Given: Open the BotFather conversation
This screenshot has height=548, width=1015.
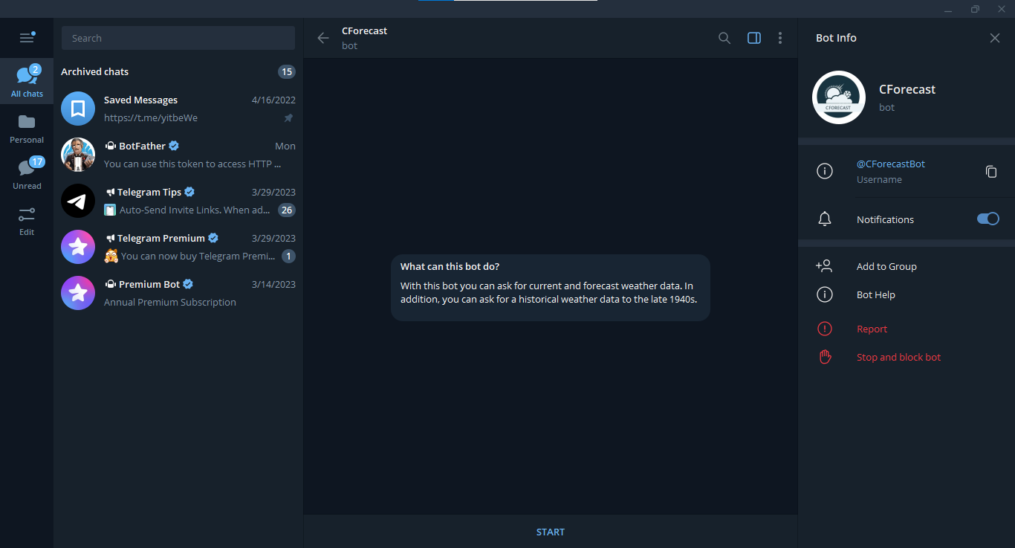Looking at the screenshot, I should tap(178, 155).
